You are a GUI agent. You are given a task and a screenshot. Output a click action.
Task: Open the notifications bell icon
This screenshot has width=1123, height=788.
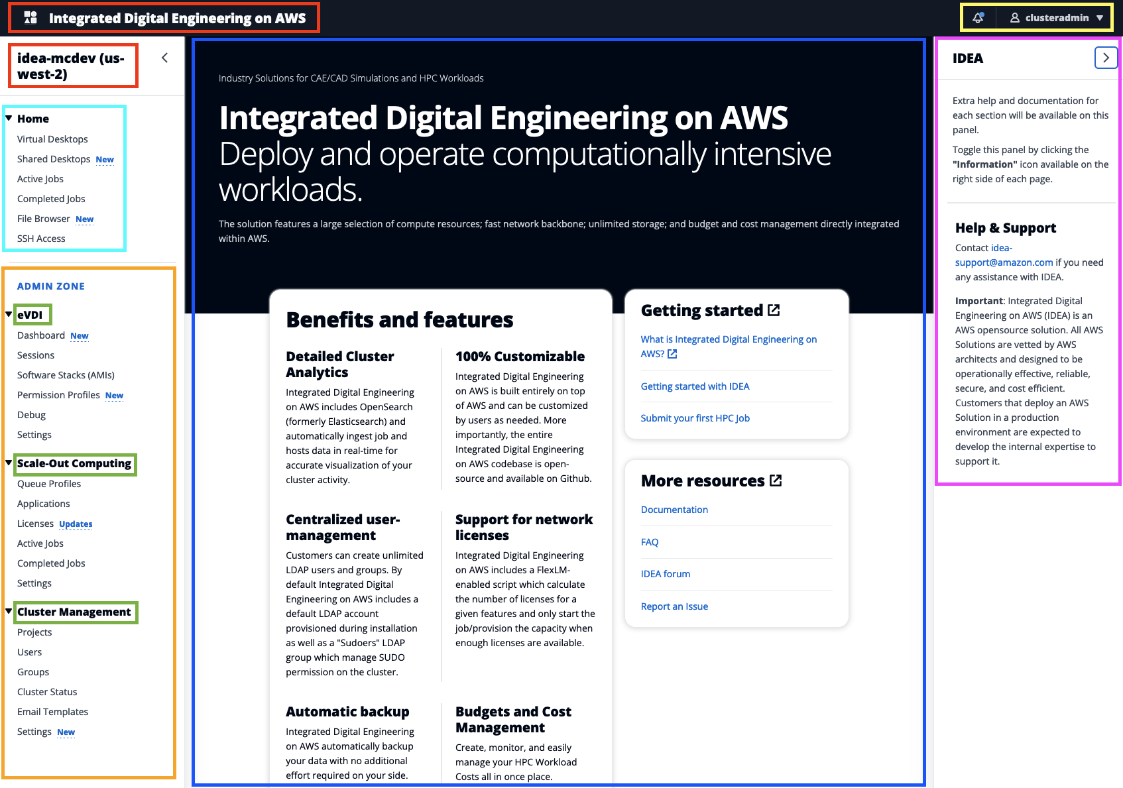[x=978, y=18]
